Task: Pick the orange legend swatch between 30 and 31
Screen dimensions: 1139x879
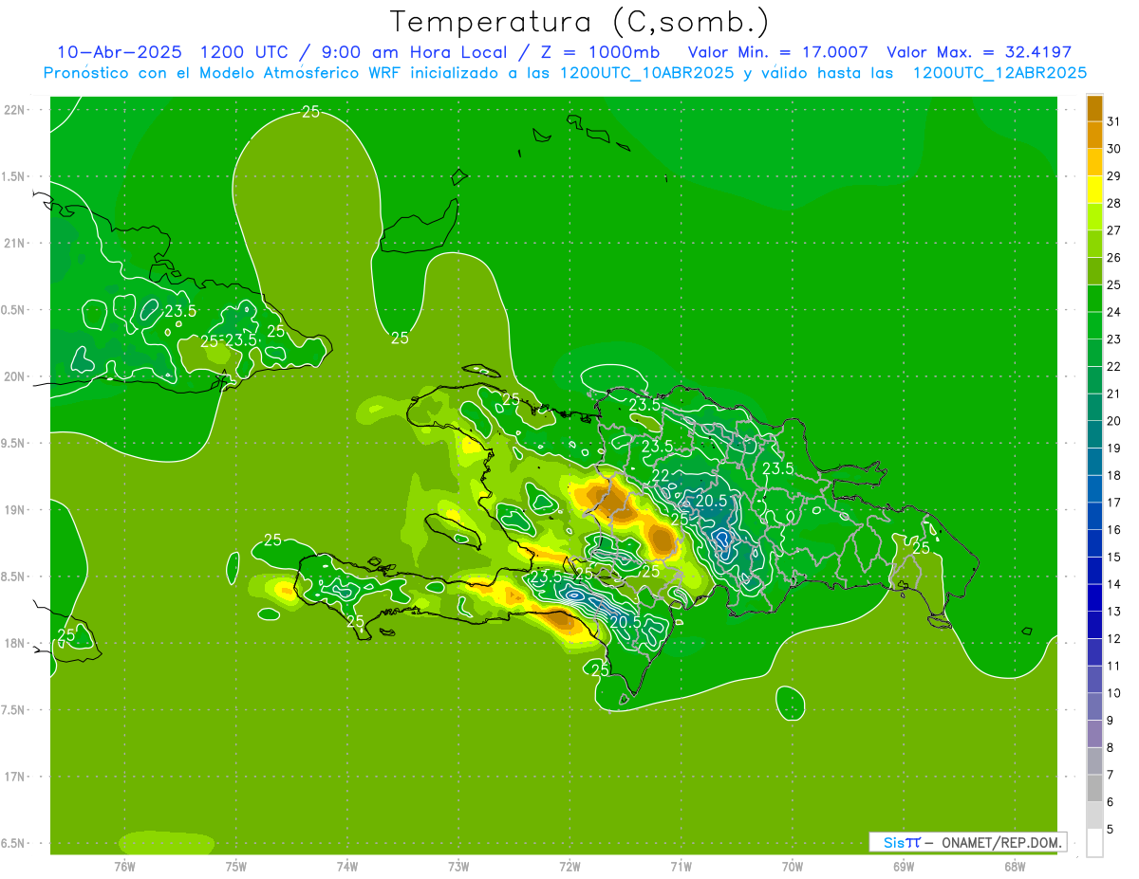Action: tap(1094, 135)
